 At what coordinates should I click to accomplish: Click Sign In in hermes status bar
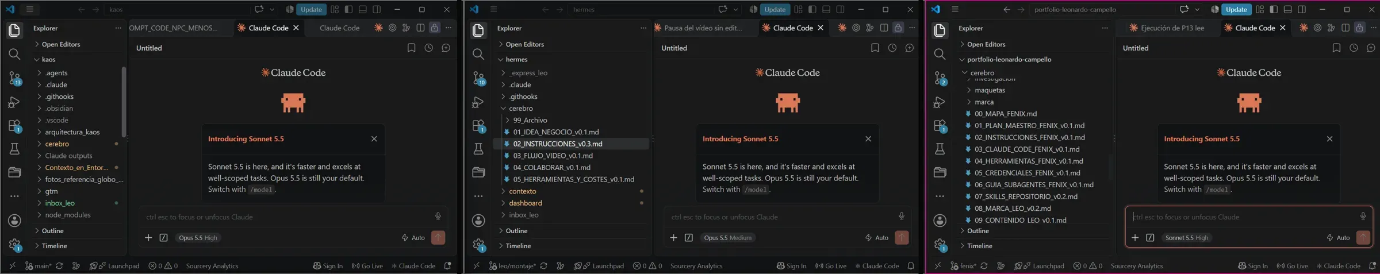click(791, 266)
